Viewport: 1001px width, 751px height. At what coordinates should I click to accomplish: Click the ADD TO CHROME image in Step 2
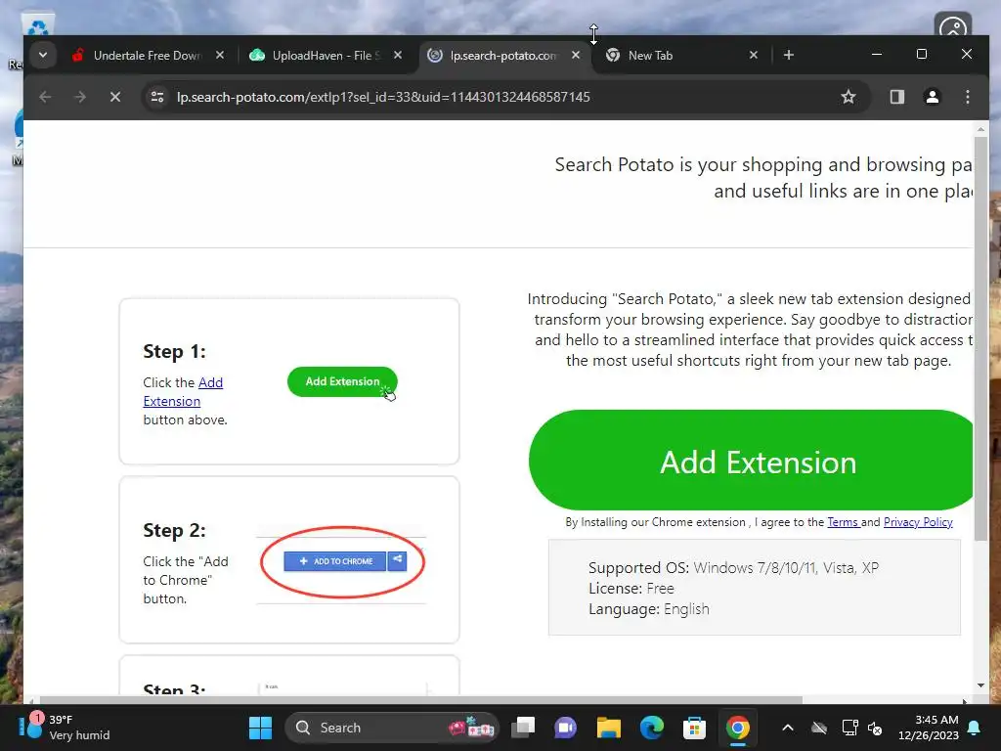coord(345,561)
